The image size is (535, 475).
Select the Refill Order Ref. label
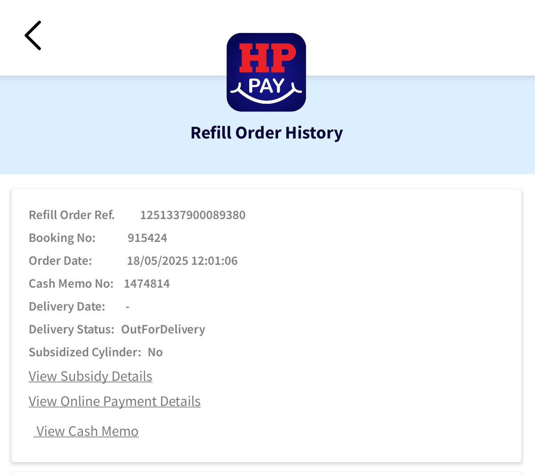click(x=72, y=215)
